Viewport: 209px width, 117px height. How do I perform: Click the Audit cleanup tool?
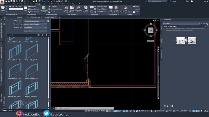136,12
